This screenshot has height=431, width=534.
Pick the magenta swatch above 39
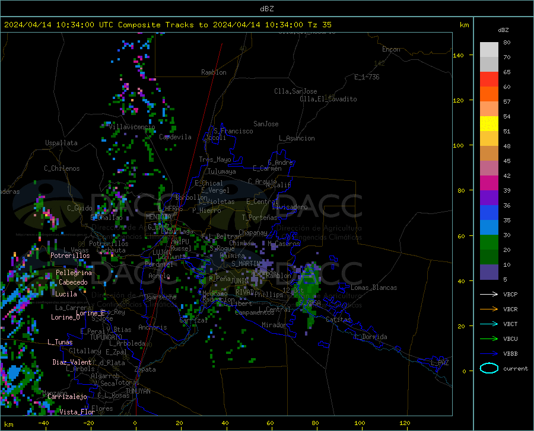(489, 183)
